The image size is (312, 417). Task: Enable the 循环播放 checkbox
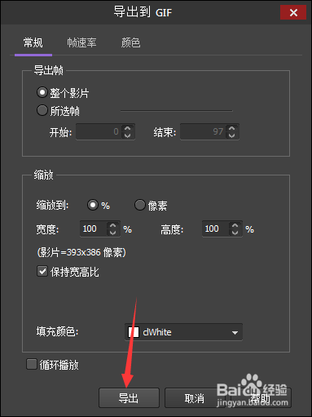pos(32,364)
